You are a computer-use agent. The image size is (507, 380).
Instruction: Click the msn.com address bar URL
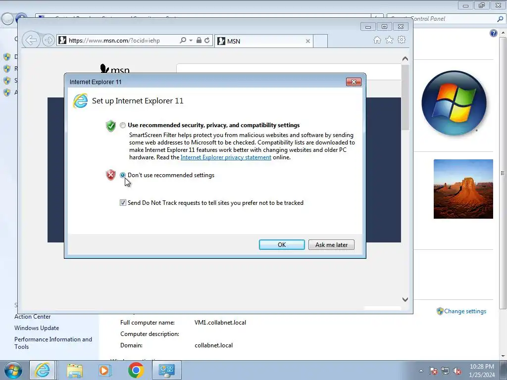[114, 41]
